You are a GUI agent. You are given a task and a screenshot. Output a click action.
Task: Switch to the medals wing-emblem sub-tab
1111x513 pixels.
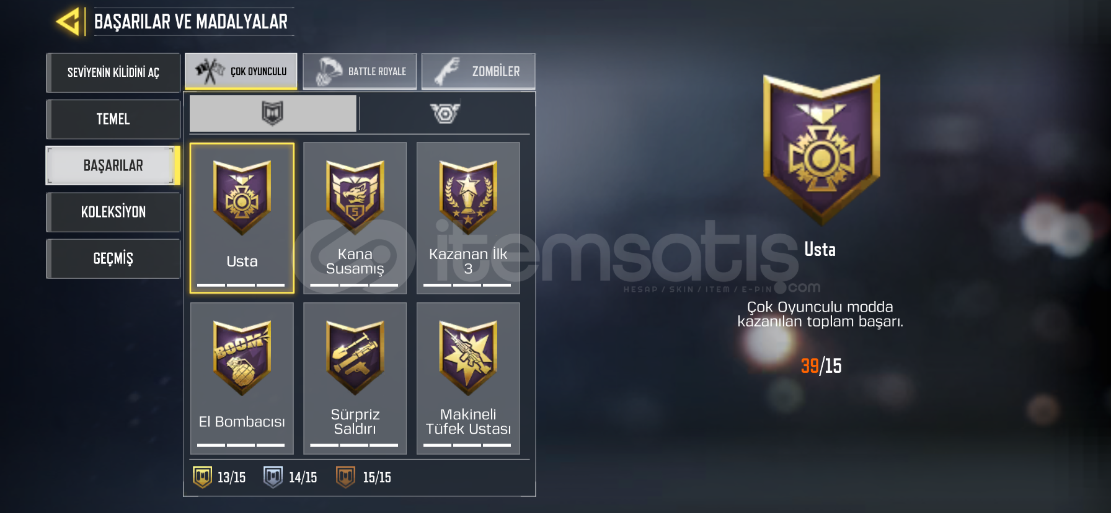tap(445, 113)
